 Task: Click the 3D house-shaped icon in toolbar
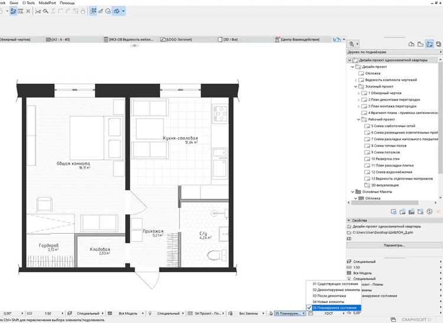pyautogui.click(x=108, y=11)
